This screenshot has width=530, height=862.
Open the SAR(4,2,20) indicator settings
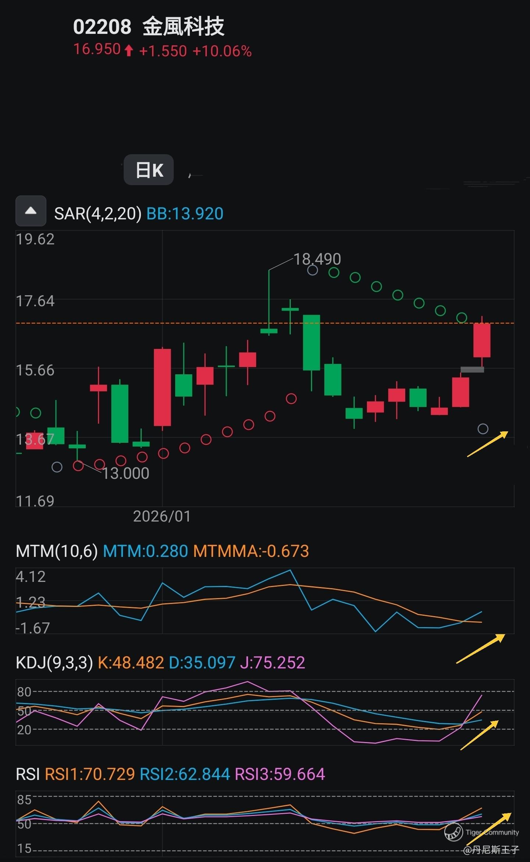[x=98, y=214]
